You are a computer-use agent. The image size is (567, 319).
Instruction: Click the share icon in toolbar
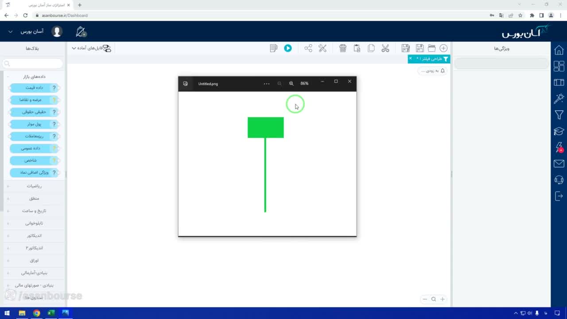click(x=308, y=48)
